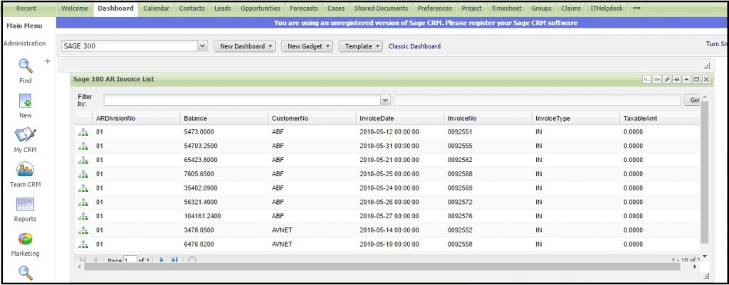This screenshot has height=285, width=729.
Task: Open the Template dropdown button
Action: point(361,46)
